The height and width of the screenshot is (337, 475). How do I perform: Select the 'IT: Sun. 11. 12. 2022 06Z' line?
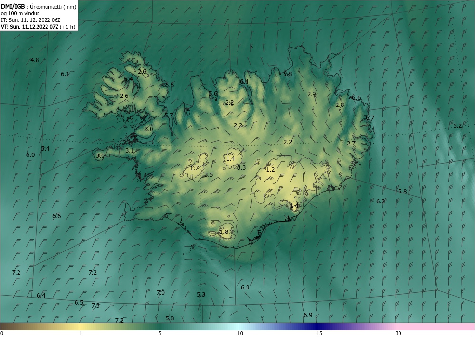[30, 20]
